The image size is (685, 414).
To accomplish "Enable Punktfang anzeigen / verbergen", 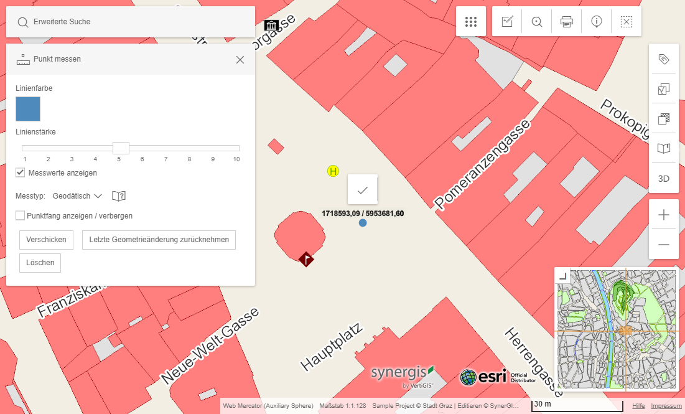I will coord(20,215).
